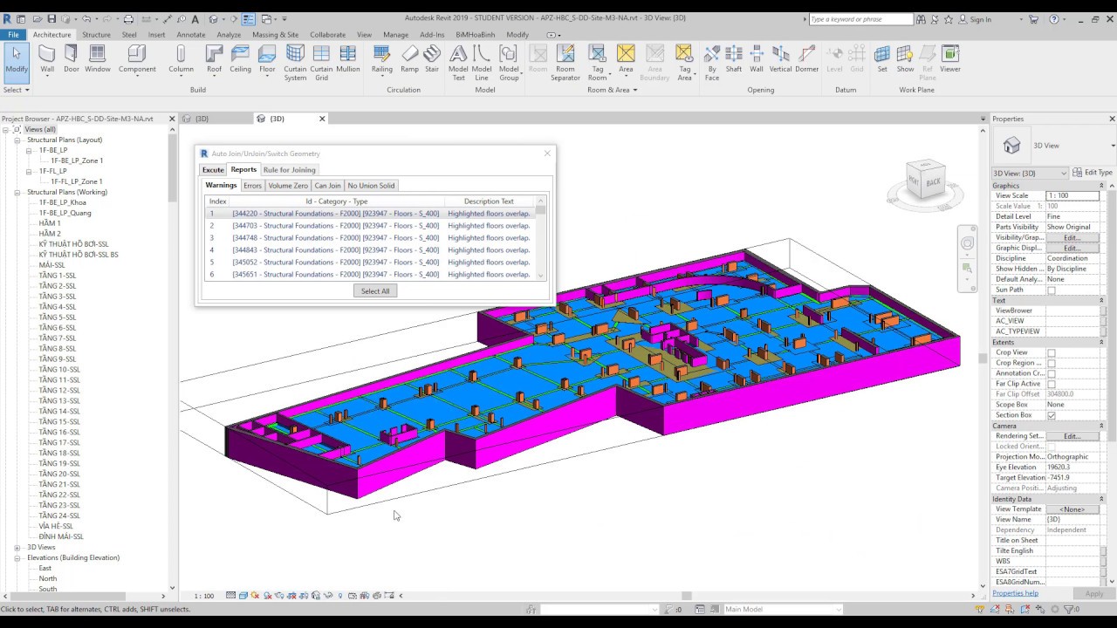Open the Massing & Site ribbon tab
This screenshot has width=1117, height=628.
[x=275, y=35]
